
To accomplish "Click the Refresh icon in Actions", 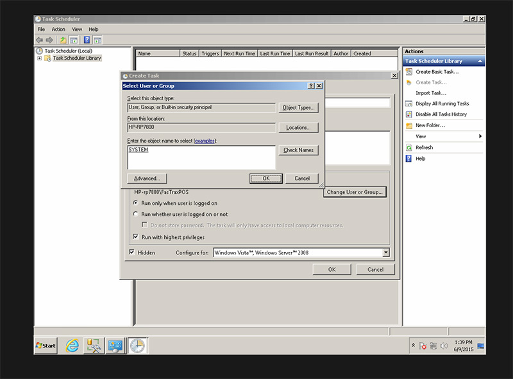I will pyautogui.click(x=409, y=148).
